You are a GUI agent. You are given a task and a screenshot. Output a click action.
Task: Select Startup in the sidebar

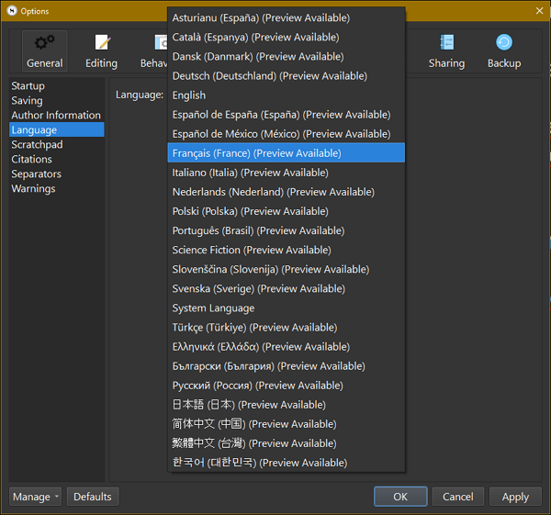click(x=57, y=85)
